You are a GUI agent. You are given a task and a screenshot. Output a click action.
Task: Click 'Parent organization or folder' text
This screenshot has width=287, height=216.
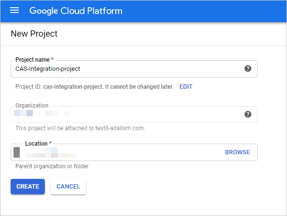(x=52, y=166)
